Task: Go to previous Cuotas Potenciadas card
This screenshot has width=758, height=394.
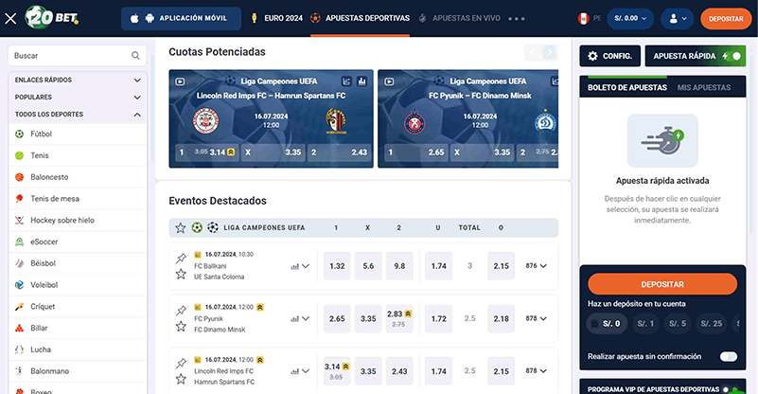Action: click(533, 52)
